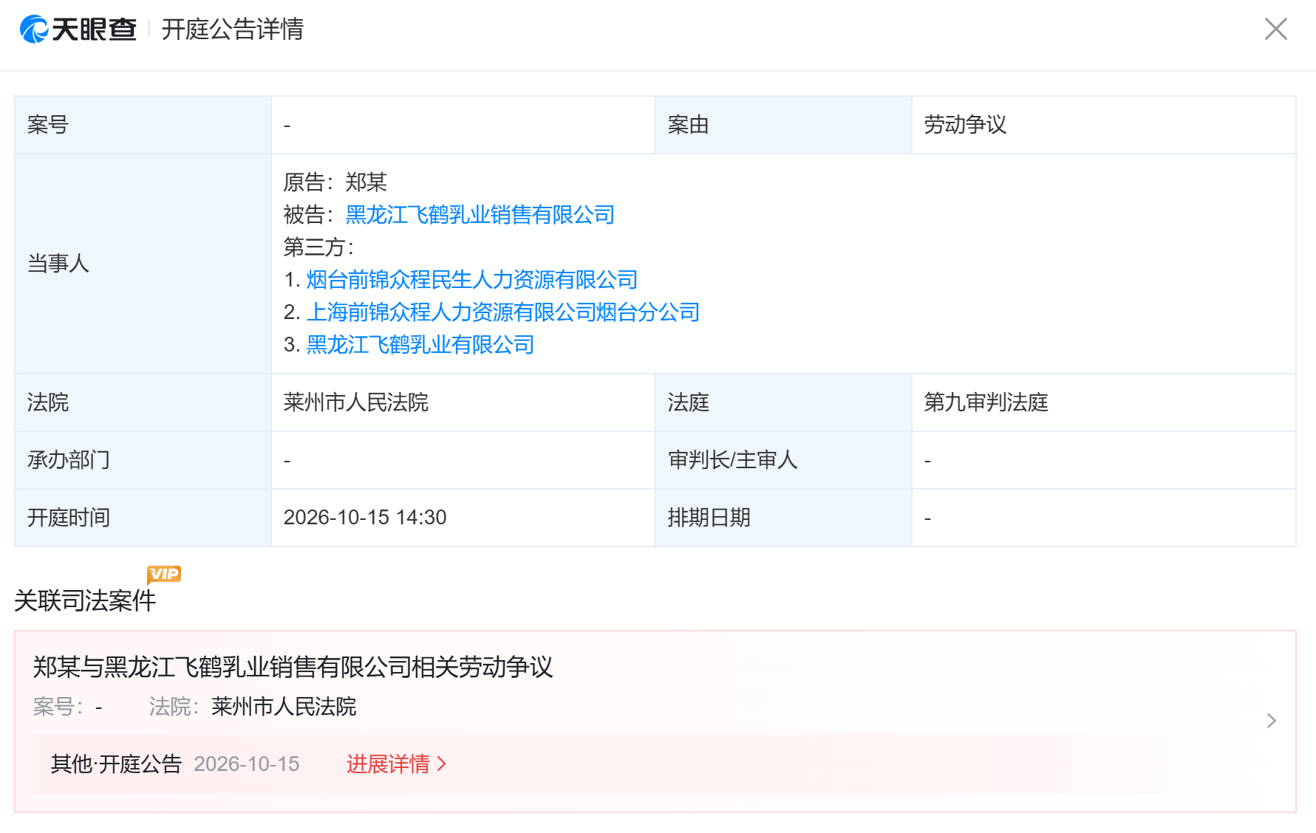Open 上海前锦众程人力资源有限公司烟台分公司 link
This screenshot has height=833, width=1316.
click(x=502, y=312)
